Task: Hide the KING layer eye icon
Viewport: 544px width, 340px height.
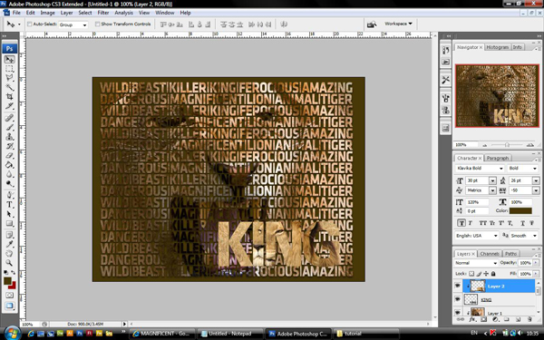Action: pos(458,299)
